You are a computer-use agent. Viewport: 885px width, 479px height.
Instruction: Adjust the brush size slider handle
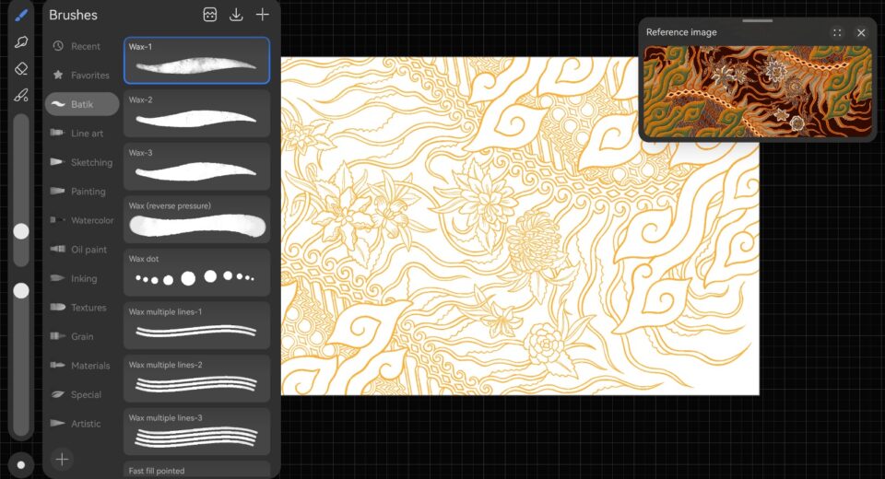20,231
